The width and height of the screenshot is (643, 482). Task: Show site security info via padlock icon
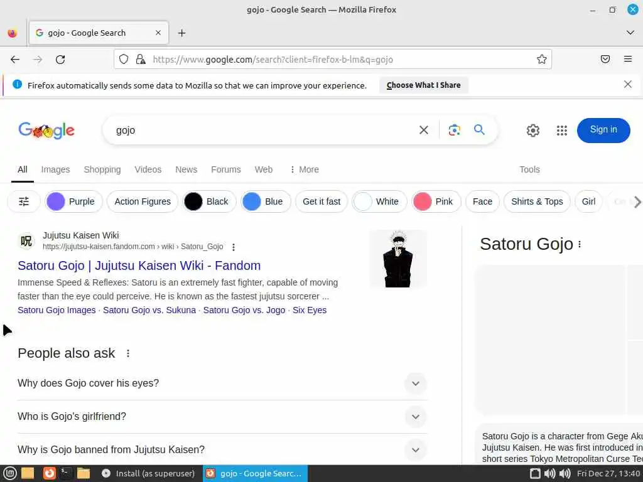141,60
